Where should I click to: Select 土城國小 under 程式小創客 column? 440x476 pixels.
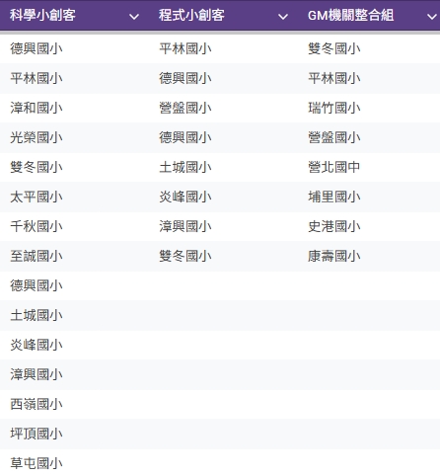pos(185,167)
